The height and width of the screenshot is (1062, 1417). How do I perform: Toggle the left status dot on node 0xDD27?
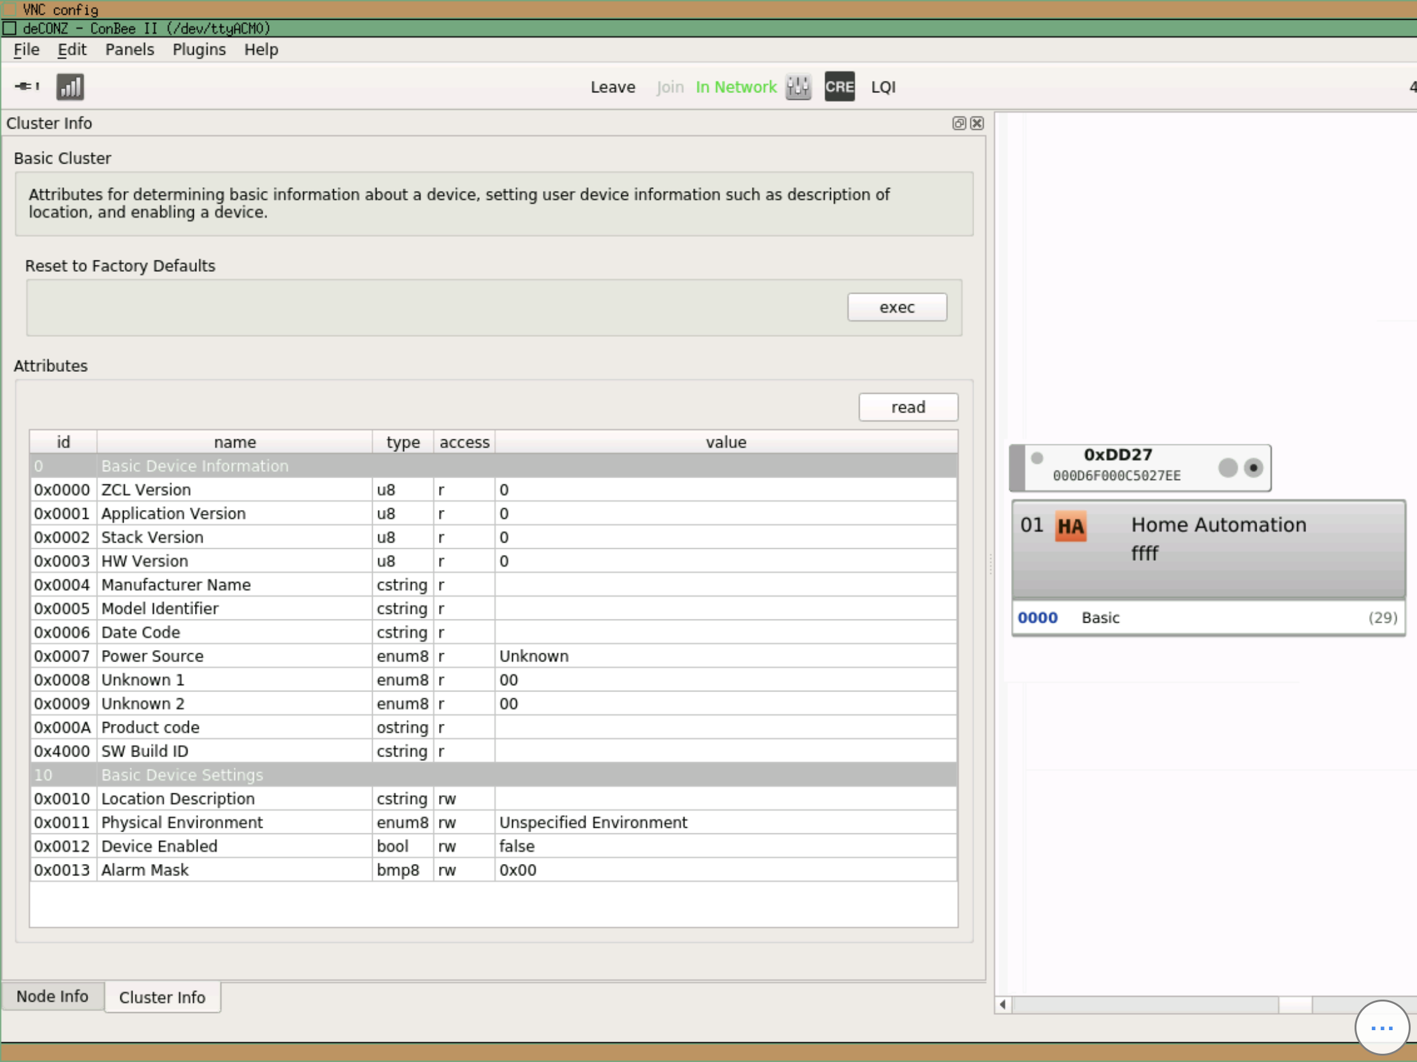(1038, 458)
